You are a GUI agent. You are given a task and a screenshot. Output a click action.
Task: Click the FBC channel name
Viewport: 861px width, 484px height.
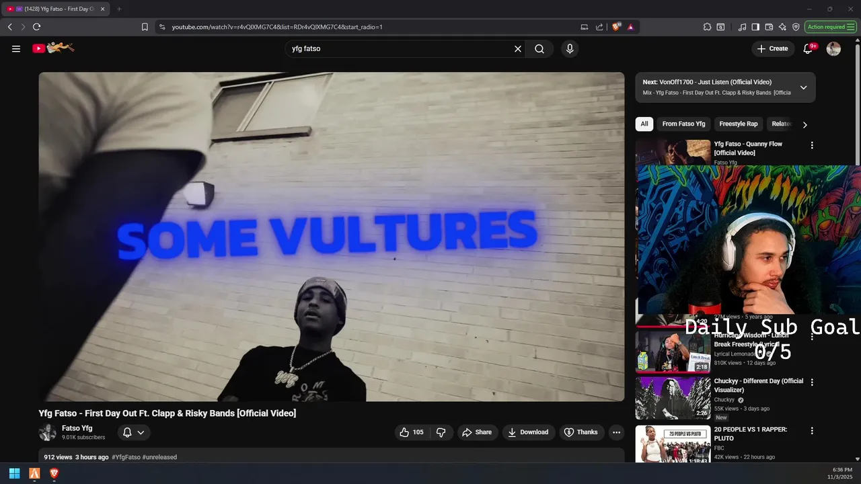tap(719, 448)
